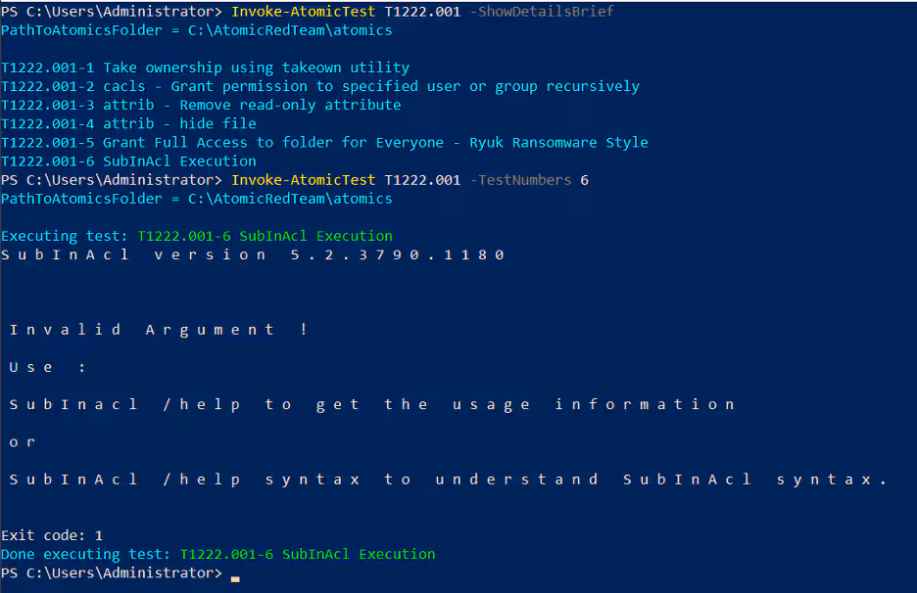Select the T1222.001-1 Take ownership test line
The width and height of the screenshot is (917, 593).
pyautogui.click(x=205, y=68)
